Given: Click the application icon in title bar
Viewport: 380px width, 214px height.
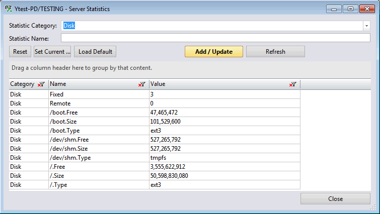Looking at the screenshot, I should coord(9,9).
